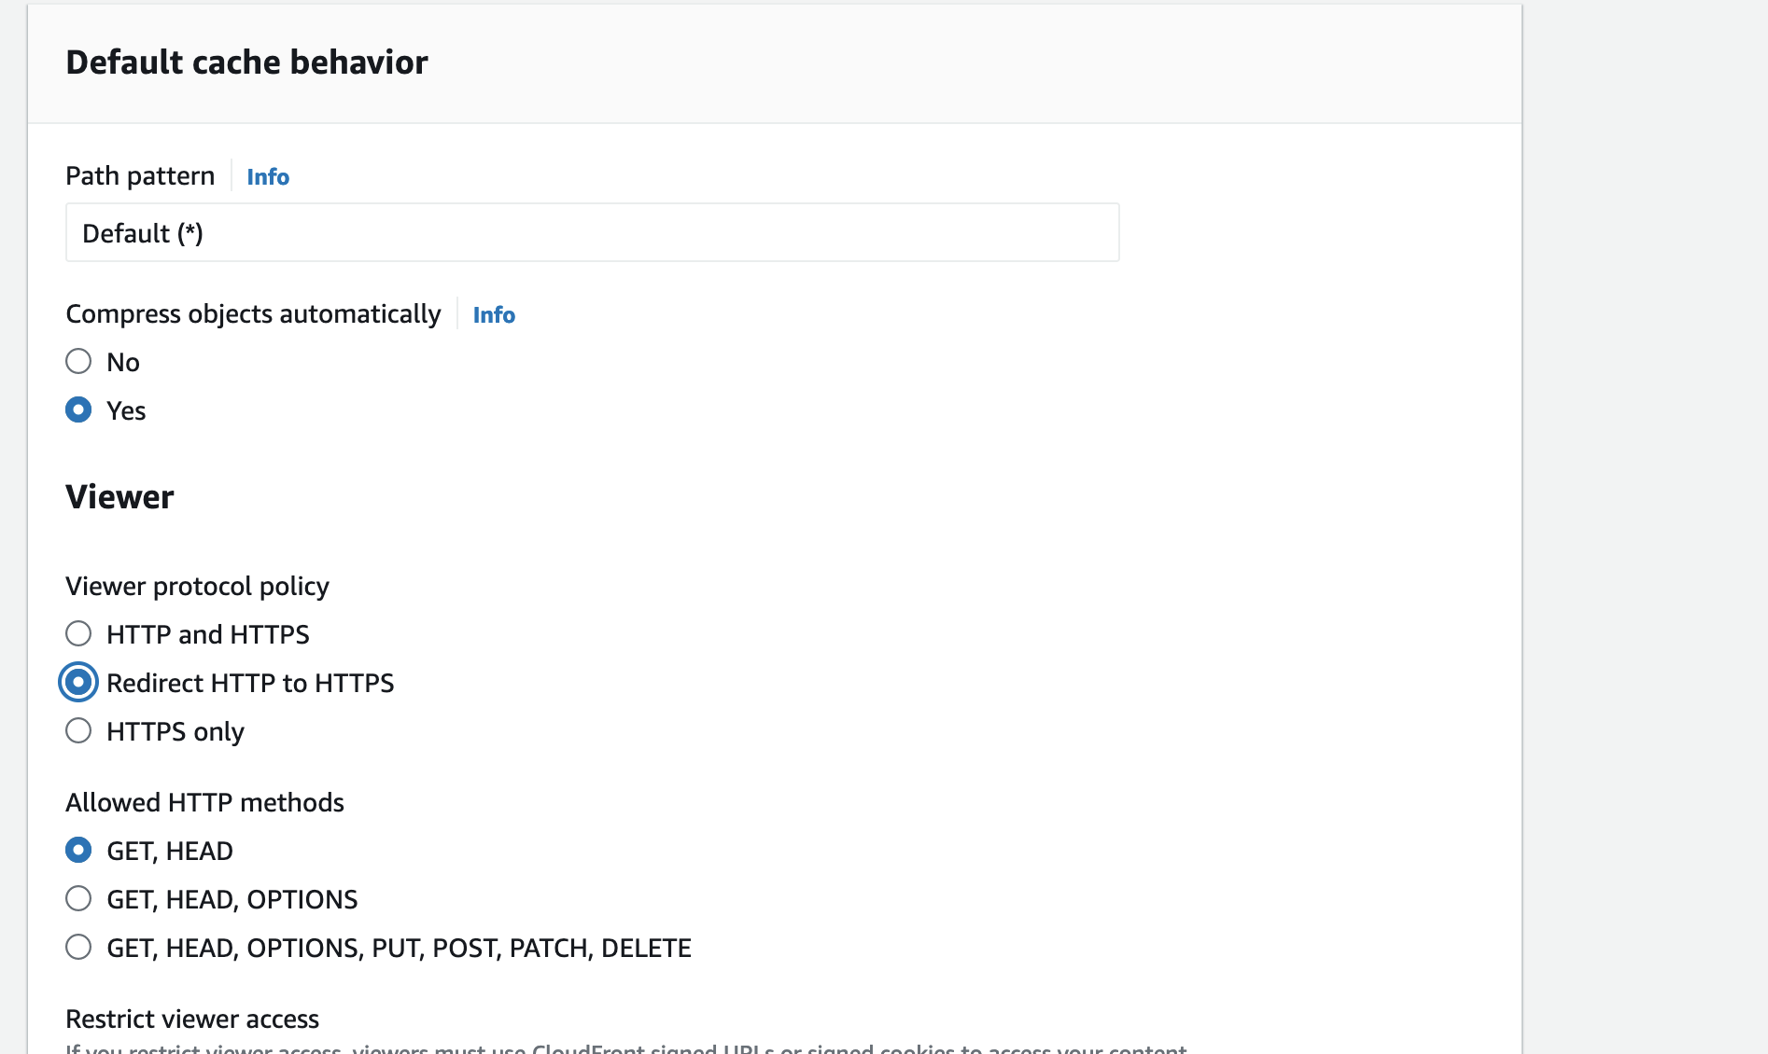The width and height of the screenshot is (1768, 1054).
Task: Click the Default cache behavior header
Action: click(246, 62)
